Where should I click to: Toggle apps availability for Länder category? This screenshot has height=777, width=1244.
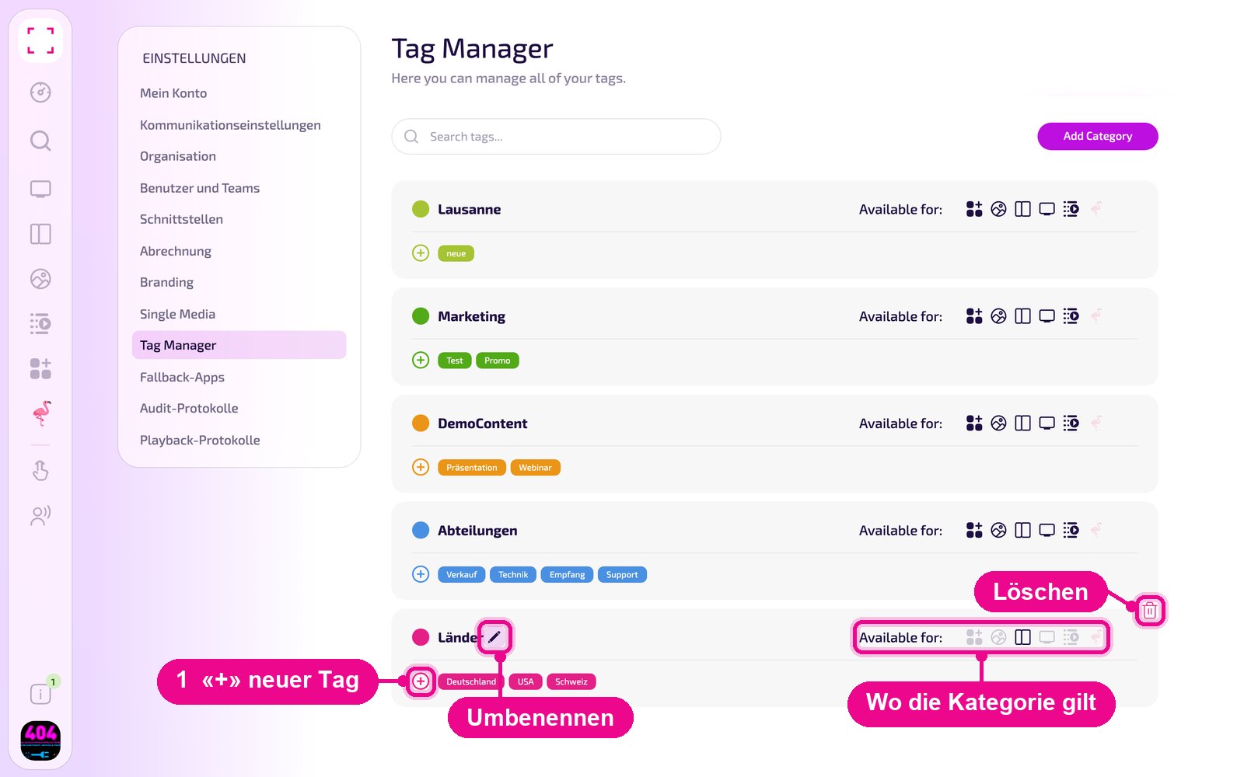tap(974, 637)
